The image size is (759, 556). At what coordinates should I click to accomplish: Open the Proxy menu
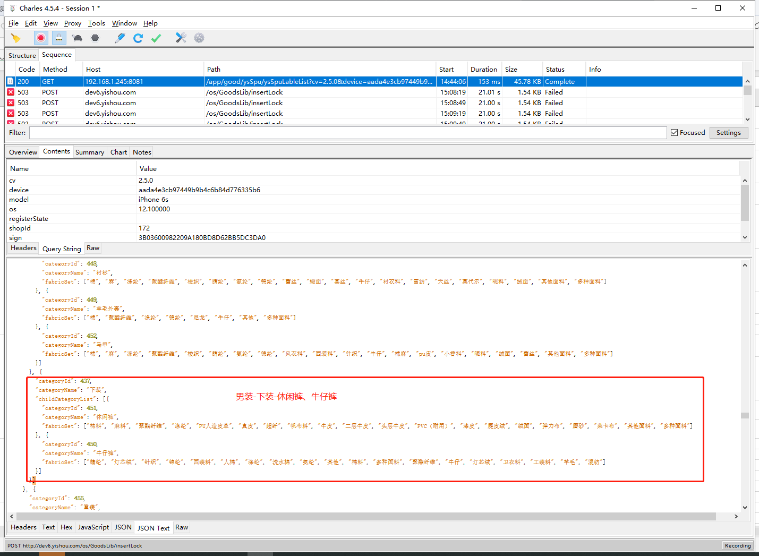pyautogui.click(x=73, y=23)
